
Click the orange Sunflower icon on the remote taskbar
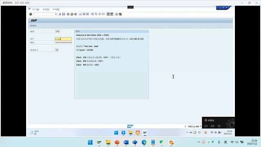pos(138,133)
